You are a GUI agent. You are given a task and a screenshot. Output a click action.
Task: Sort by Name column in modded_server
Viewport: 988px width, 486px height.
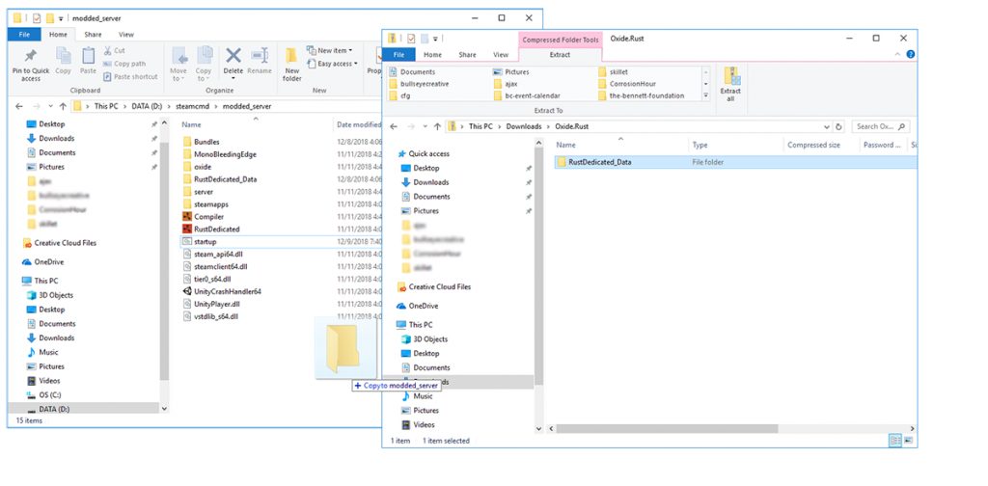192,125
